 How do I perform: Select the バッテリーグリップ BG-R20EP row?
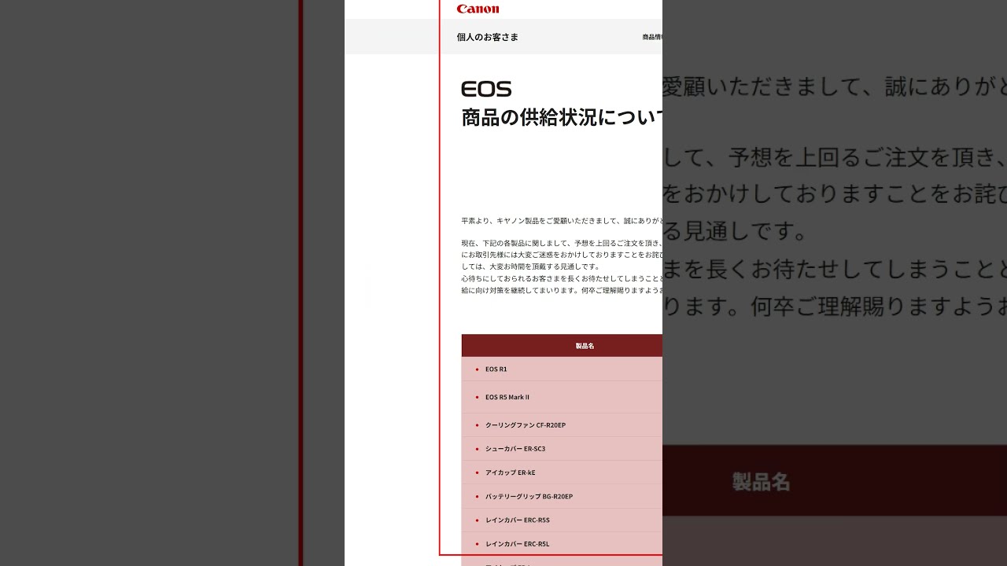pos(562,497)
